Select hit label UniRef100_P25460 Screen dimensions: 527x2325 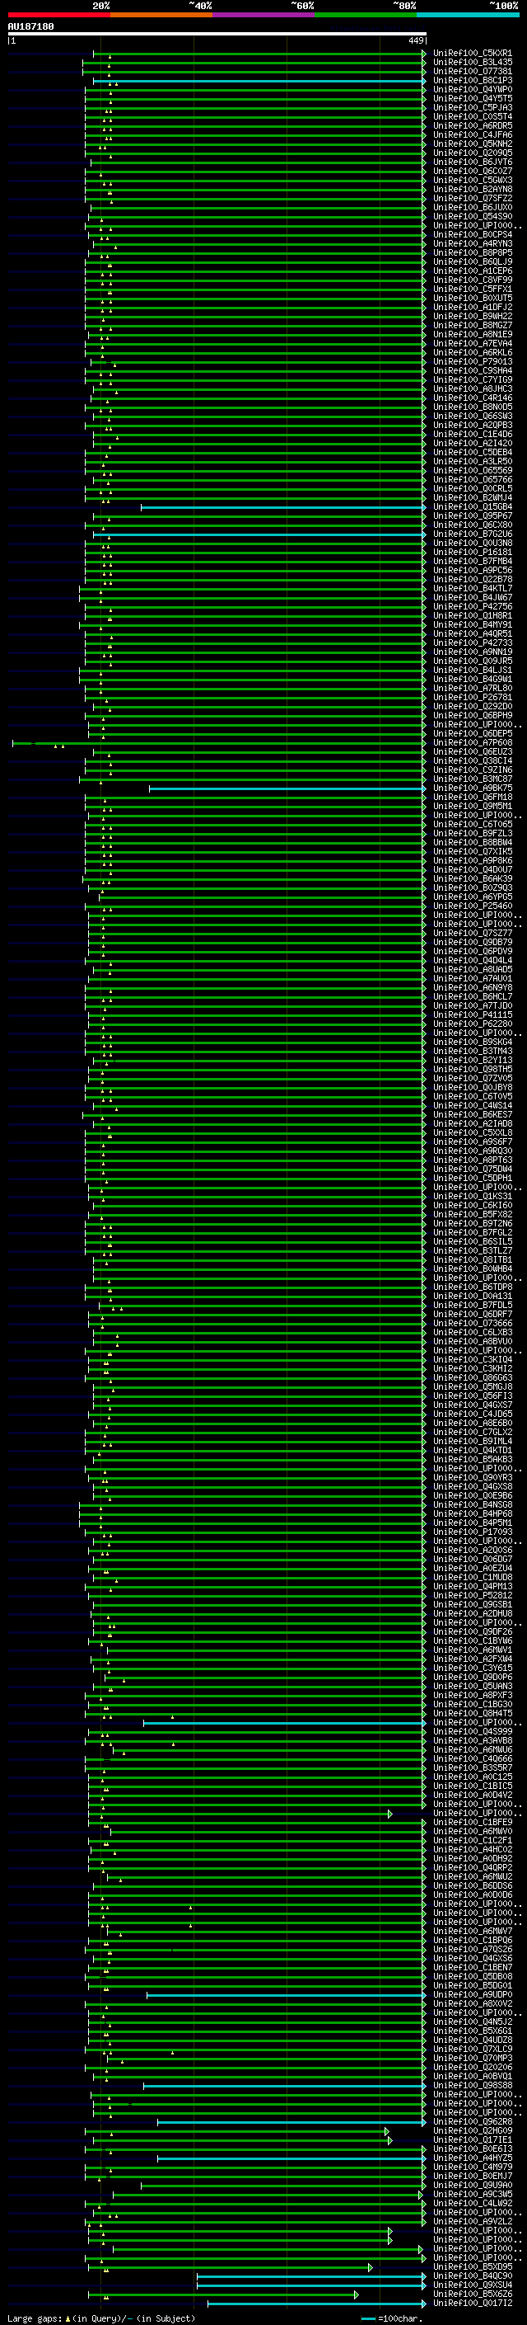[472, 906]
